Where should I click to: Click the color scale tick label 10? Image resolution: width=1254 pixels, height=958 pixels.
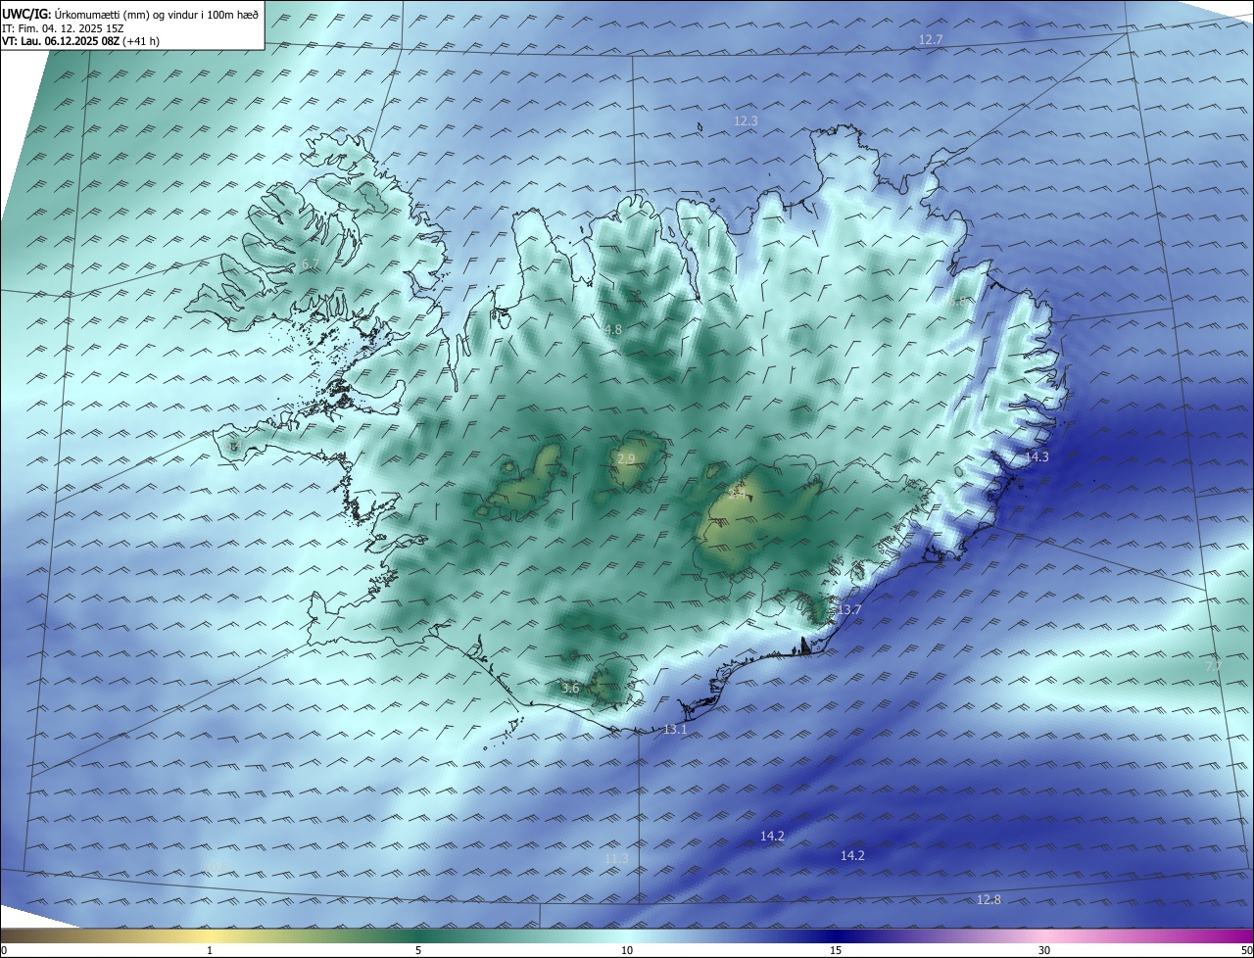click(x=627, y=950)
